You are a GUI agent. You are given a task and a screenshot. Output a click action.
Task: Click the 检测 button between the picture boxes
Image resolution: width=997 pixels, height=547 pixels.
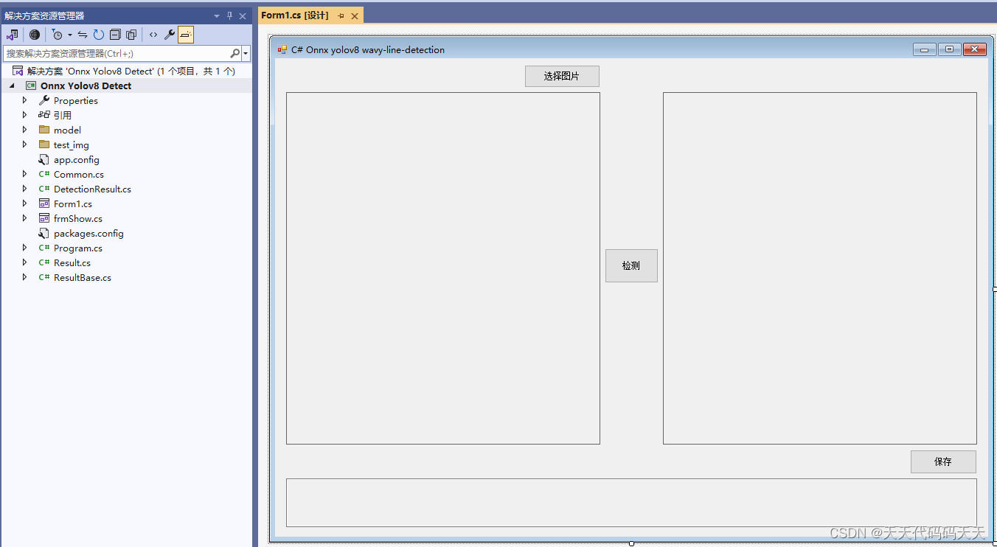click(631, 265)
